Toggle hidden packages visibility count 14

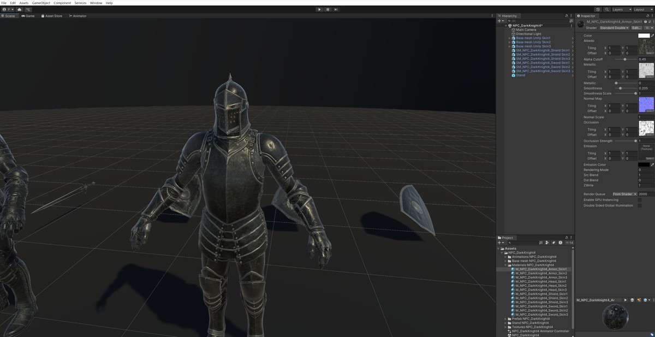(568, 243)
